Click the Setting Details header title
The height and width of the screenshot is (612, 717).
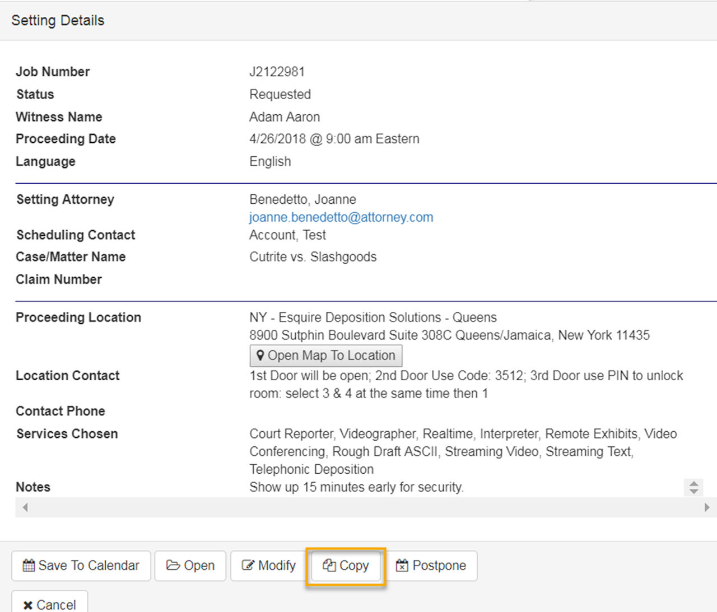pyautogui.click(x=58, y=21)
